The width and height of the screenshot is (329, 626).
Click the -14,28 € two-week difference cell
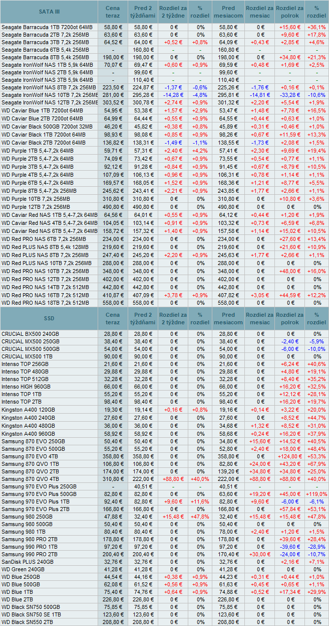tap(174, 95)
